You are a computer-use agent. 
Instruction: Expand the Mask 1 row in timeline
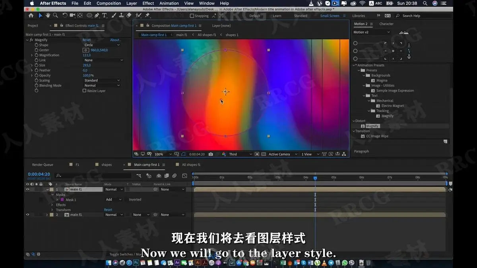[57, 200]
